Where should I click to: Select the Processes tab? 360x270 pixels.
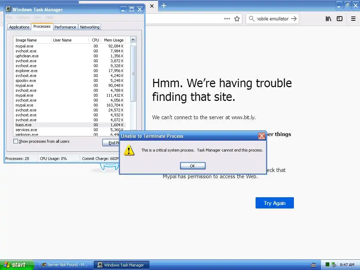coord(42,26)
